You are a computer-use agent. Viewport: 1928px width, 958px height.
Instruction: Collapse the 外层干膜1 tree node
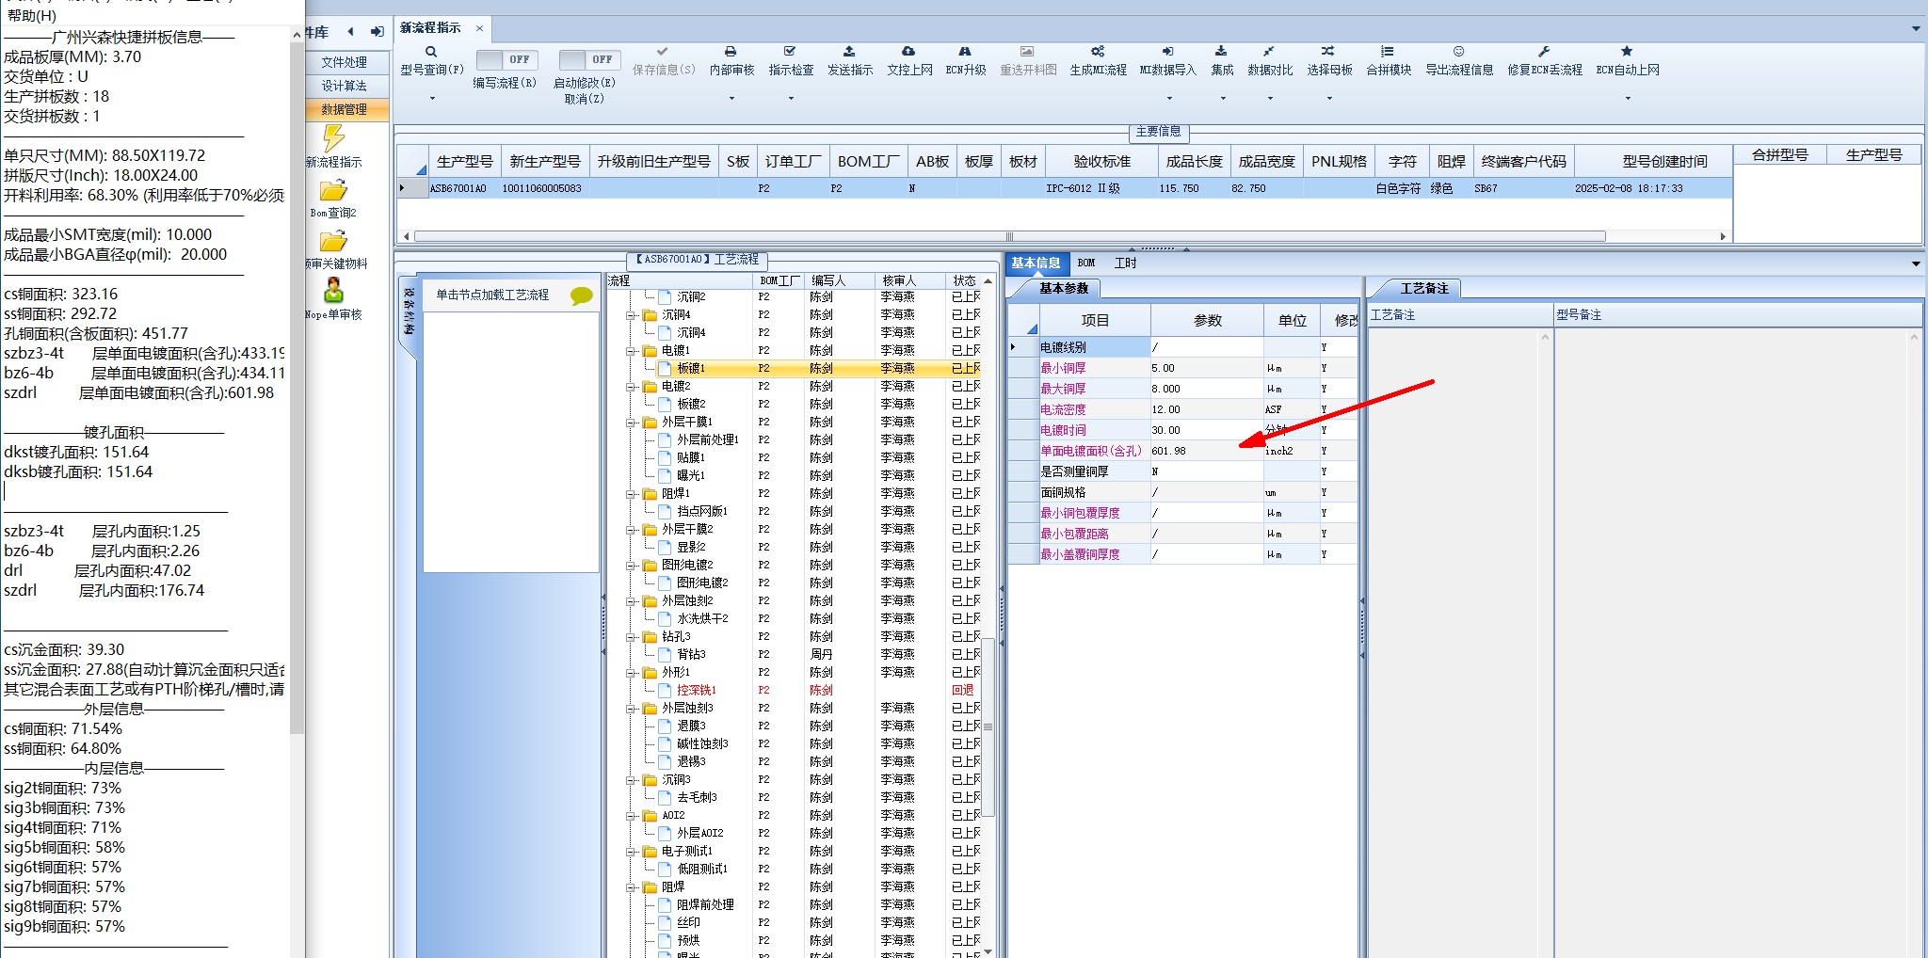632,423
